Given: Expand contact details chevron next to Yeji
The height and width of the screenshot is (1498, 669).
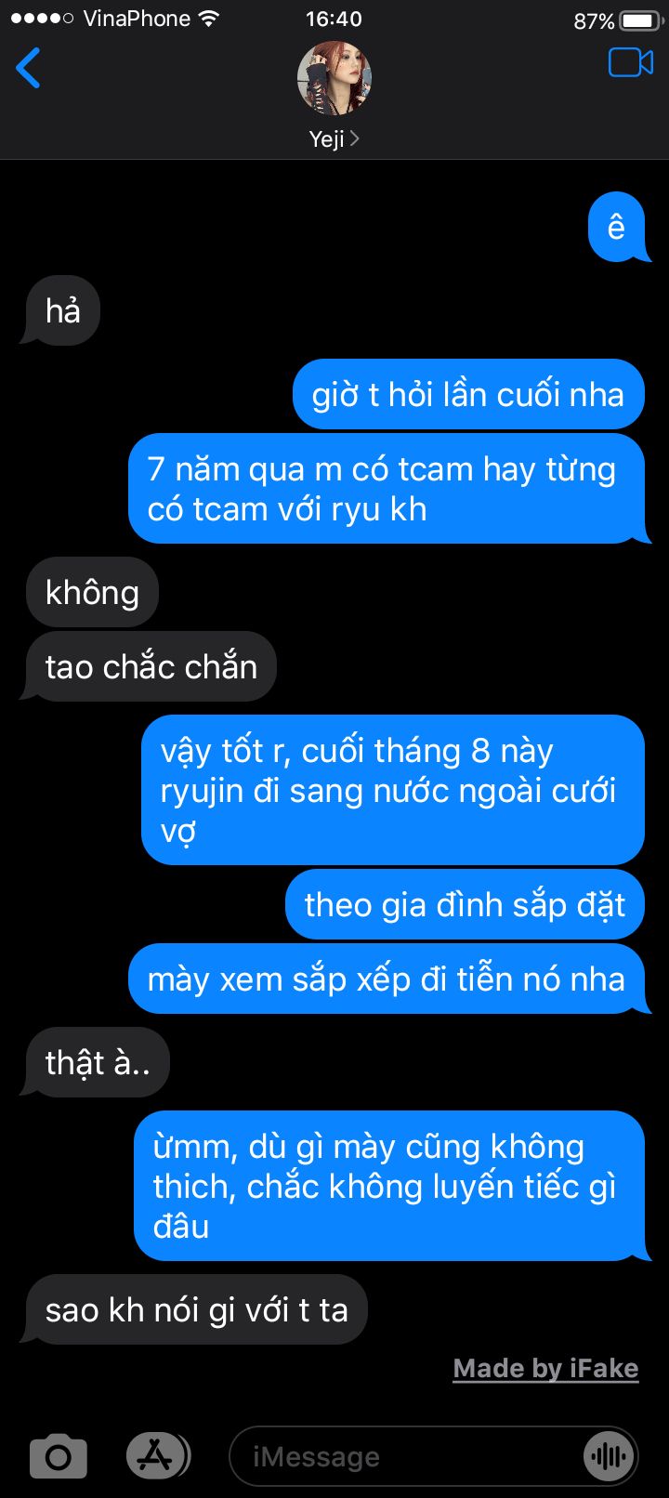Looking at the screenshot, I should [x=355, y=138].
